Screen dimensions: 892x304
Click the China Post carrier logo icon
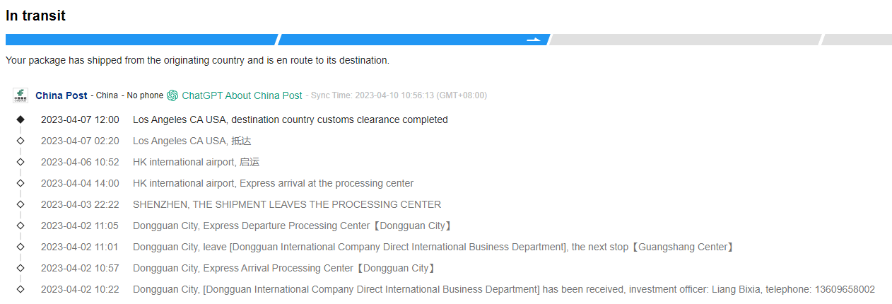click(x=20, y=95)
